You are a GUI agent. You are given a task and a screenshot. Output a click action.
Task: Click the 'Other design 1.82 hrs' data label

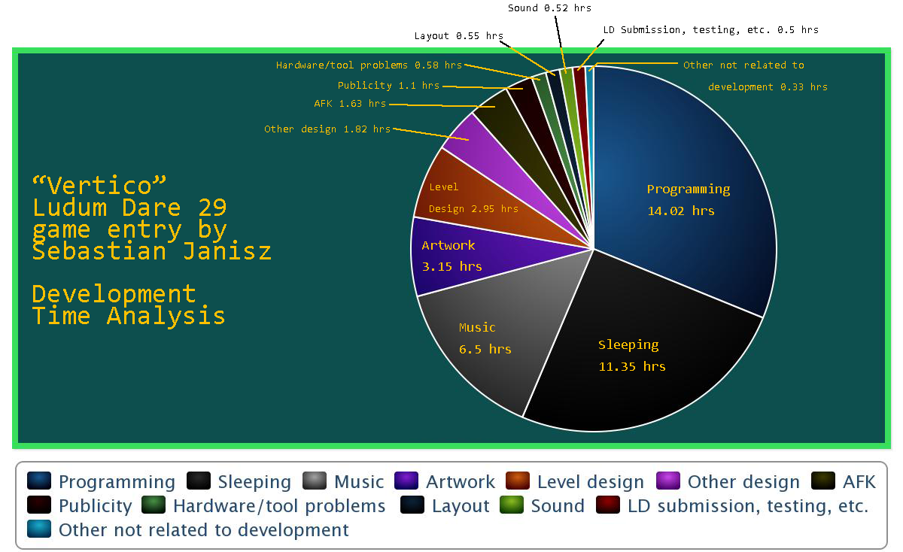[327, 129]
